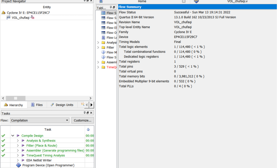
Task: Click play icon for Analysis & Synthesis
Action: click(x=23, y=141)
